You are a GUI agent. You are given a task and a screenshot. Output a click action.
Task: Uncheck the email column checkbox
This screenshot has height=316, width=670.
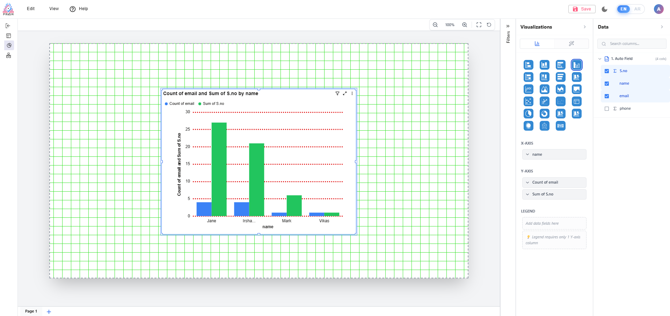click(x=606, y=96)
